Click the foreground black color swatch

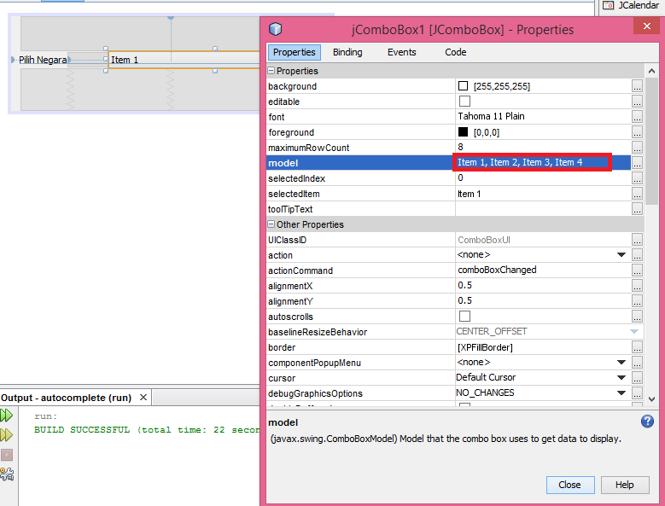463,132
